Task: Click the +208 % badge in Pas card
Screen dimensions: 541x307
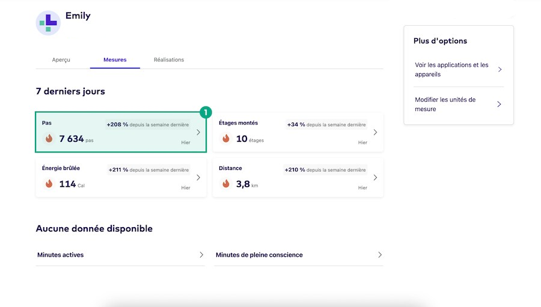Action: pos(148,124)
